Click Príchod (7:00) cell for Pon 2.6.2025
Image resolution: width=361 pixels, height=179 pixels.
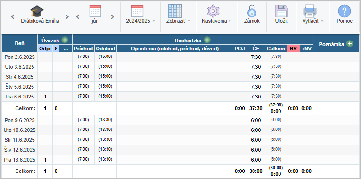pyautogui.click(x=83, y=57)
